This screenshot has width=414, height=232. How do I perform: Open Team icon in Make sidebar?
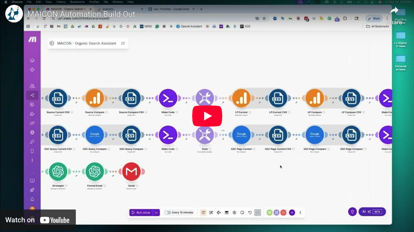pyautogui.click(x=32, y=86)
